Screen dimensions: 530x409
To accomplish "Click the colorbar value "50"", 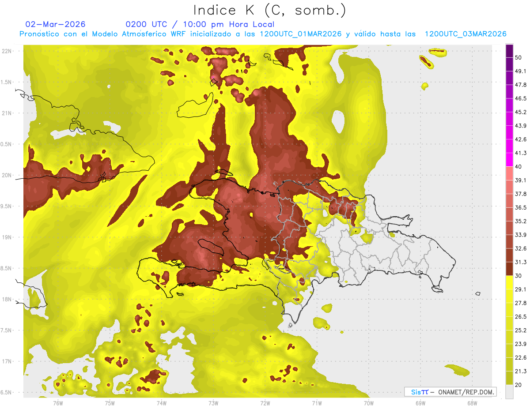I will tap(519, 58).
